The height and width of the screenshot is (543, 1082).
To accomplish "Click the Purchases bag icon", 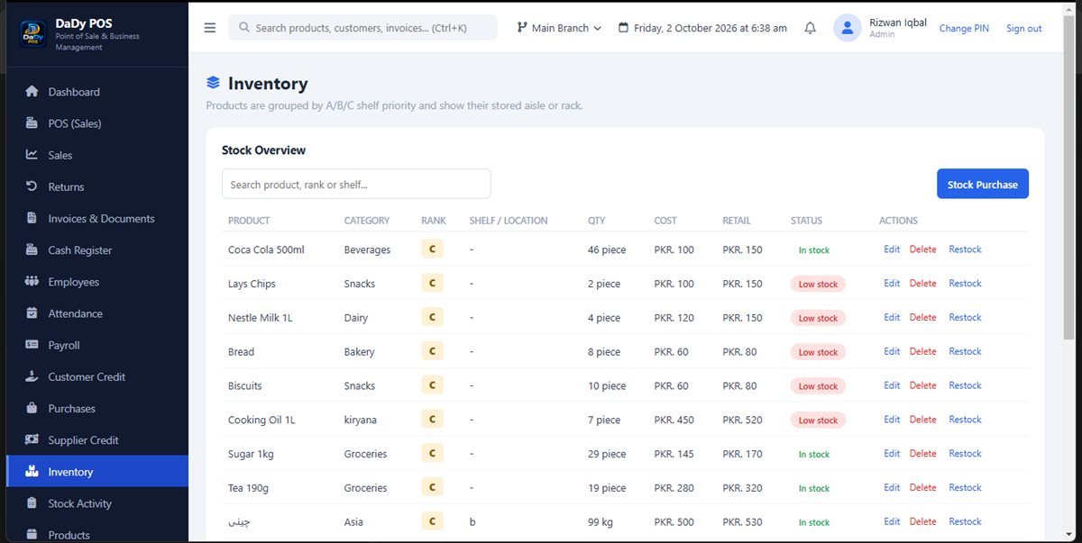I will [x=32, y=408].
